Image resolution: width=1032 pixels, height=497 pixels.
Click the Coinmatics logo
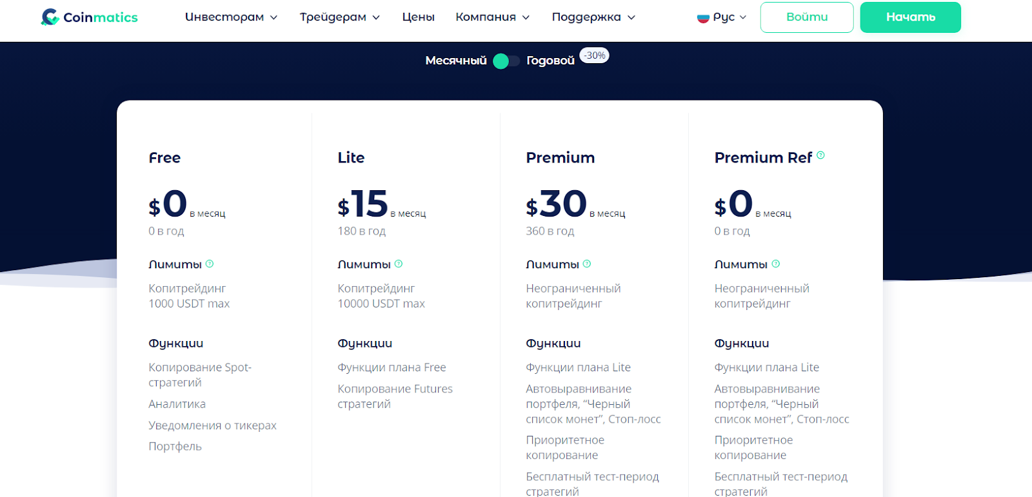(x=89, y=17)
